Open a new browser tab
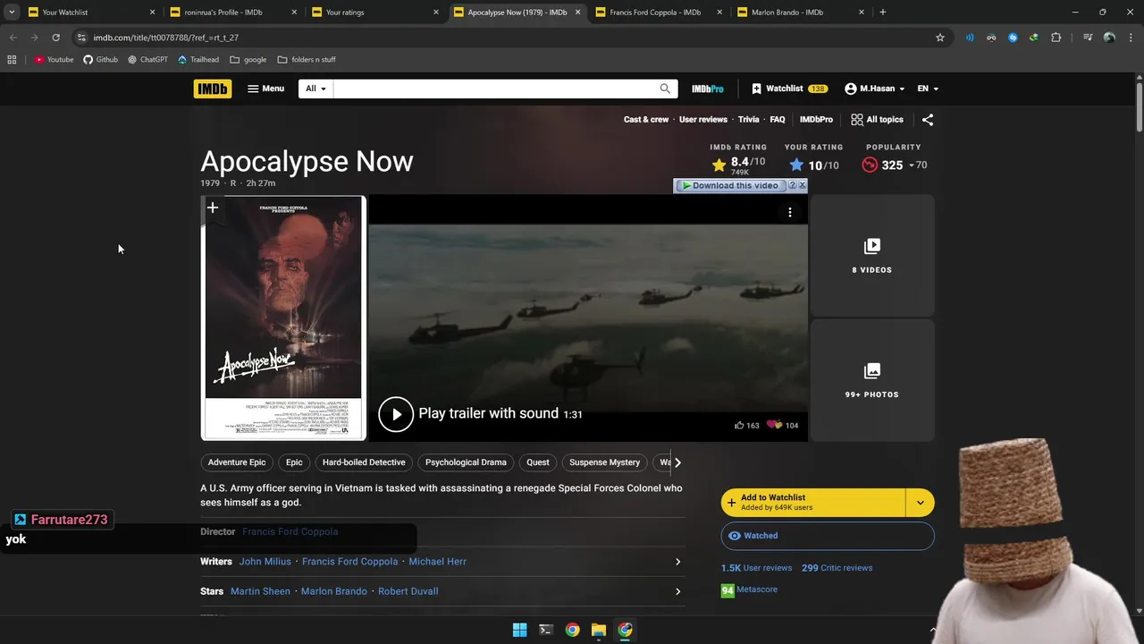This screenshot has height=644, width=1144. pyautogui.click(x=882, y=13)
